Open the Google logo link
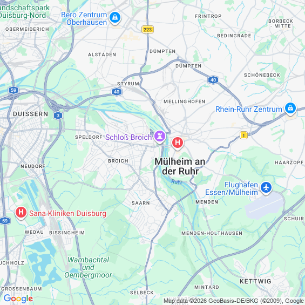305x305 pixels. (x=18, y=299)
